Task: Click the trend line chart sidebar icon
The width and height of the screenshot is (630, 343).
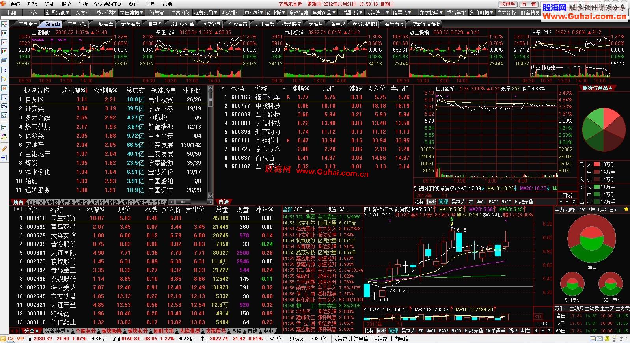Action: click(4, 43)
